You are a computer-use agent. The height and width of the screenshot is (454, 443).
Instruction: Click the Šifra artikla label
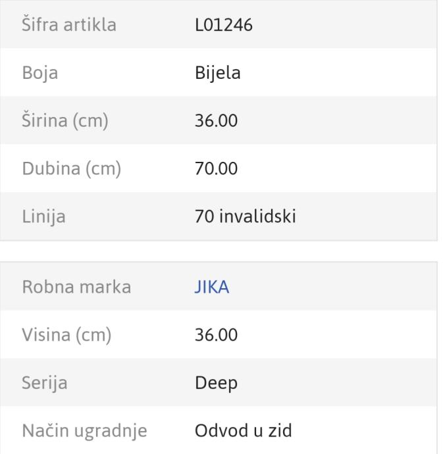pyautogui.click(x=68, y=25)
